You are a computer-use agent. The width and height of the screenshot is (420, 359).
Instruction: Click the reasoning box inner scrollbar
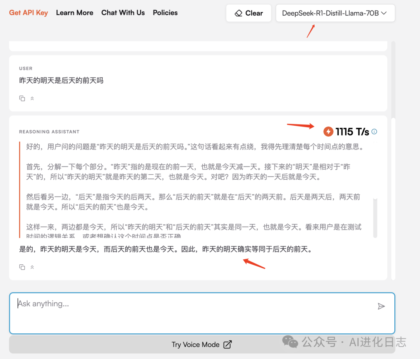click(x=375, y=218)
